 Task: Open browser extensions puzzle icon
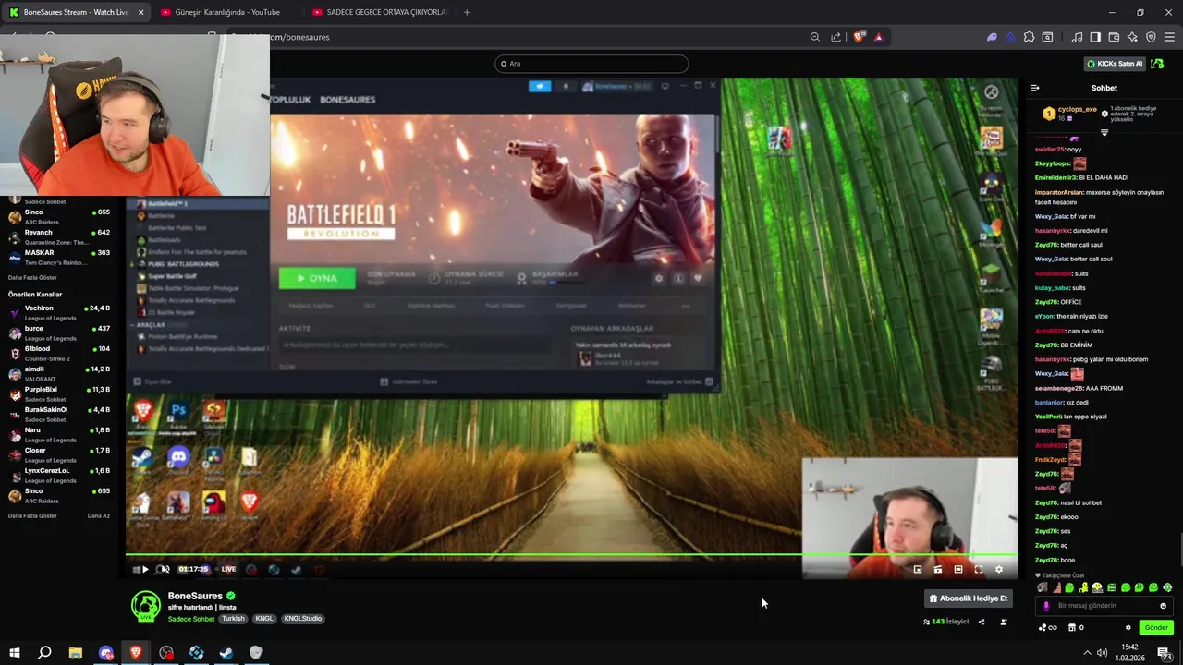point(1029,37)
